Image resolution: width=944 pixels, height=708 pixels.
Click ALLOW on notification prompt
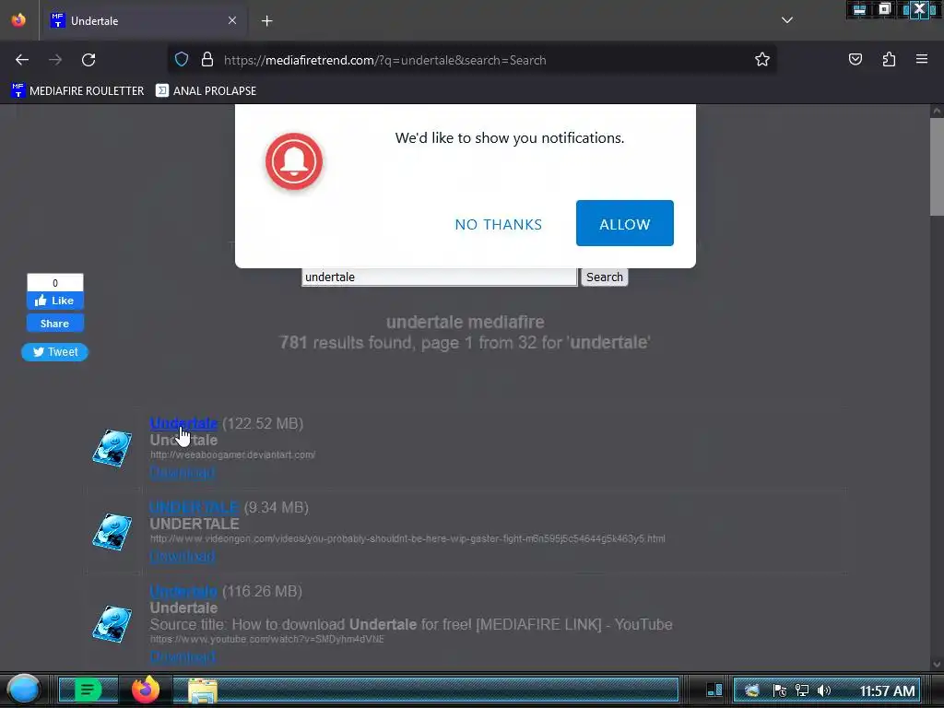[624, 223]
